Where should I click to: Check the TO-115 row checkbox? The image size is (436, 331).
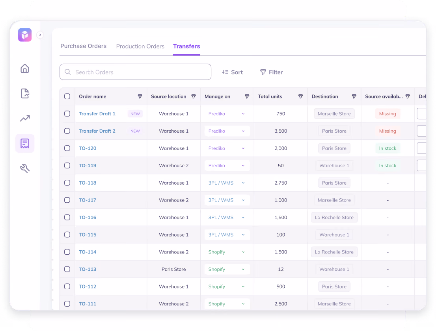click(x=67, y=235)
